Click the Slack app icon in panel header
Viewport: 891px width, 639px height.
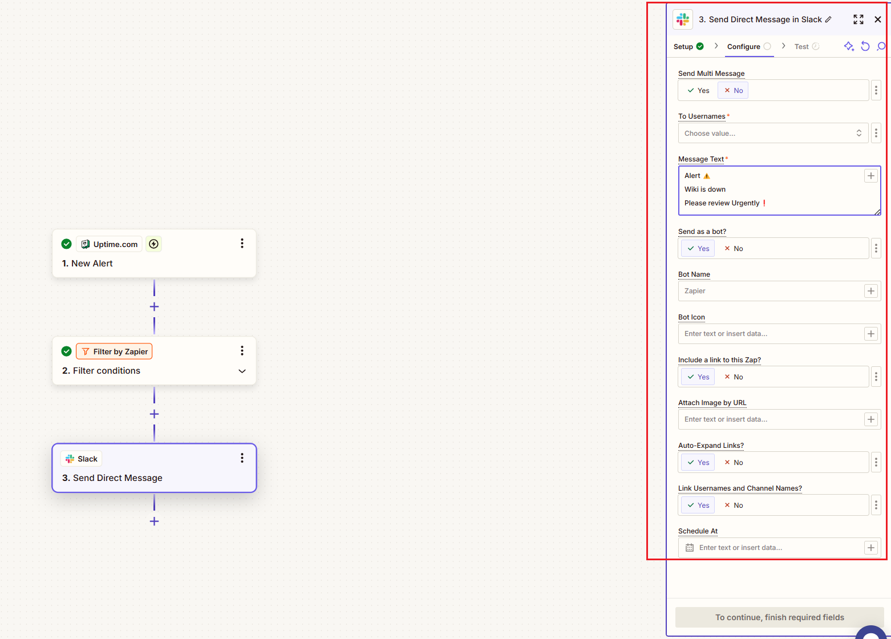click(x=683, y=19)
